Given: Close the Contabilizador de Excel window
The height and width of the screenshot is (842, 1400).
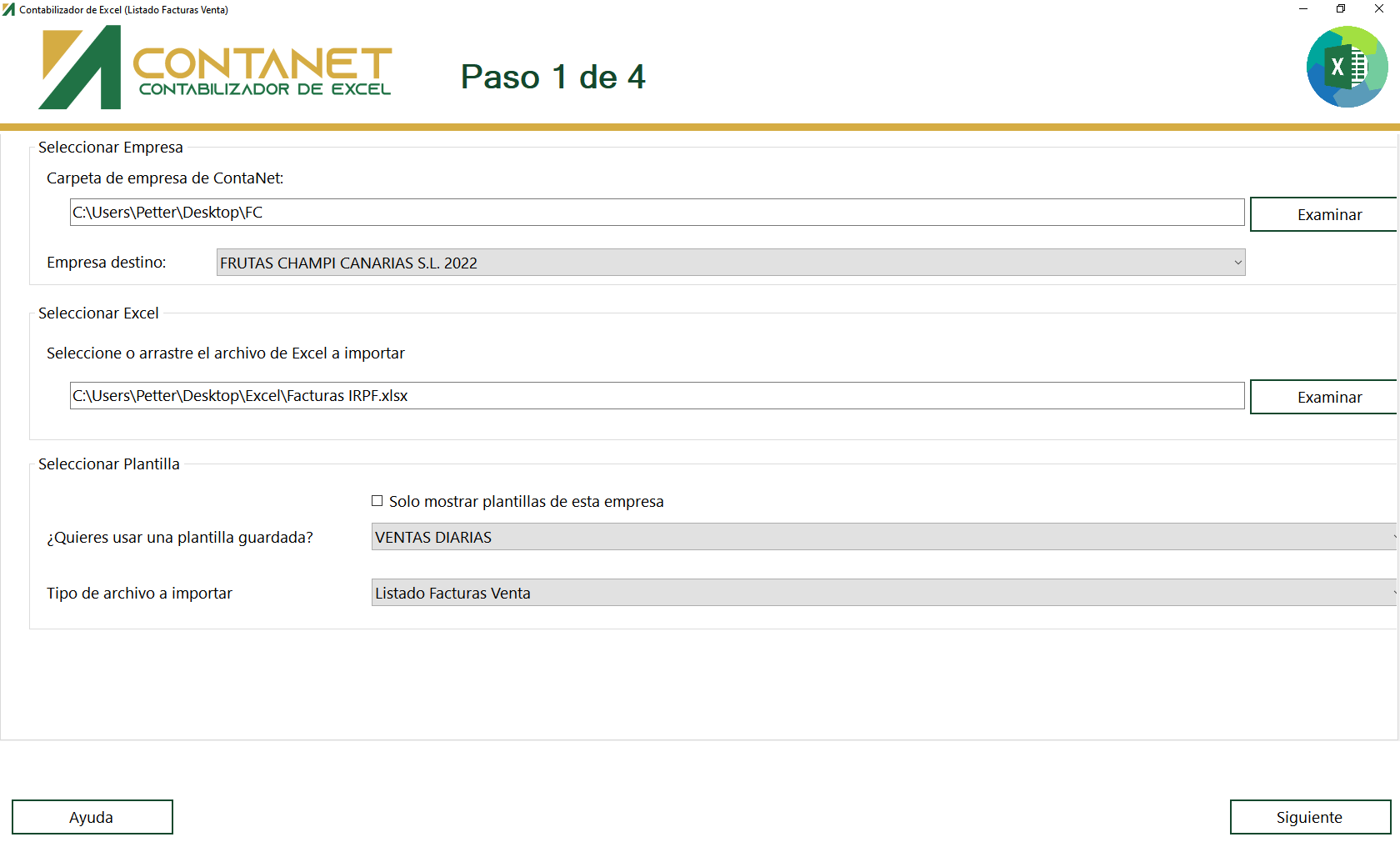Looking at the screenshot, I should click(1379, 9).
